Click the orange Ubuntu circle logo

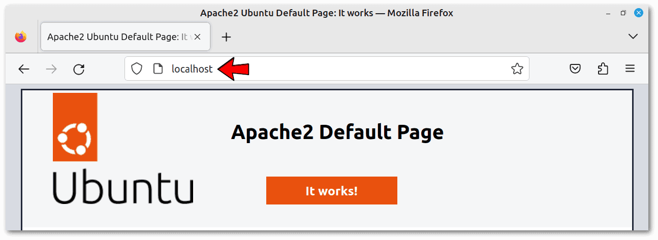pyautogui.click(x=75, y=127)
